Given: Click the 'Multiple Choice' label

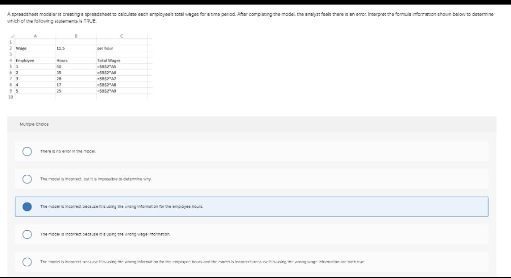Looking at the screenshot, I should click(34, 125).
